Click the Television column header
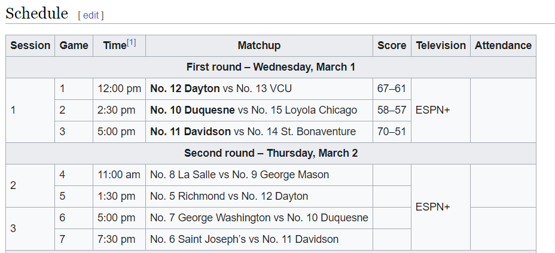The width and height of the screenshot is (555, 253). (x=441, y=45)
